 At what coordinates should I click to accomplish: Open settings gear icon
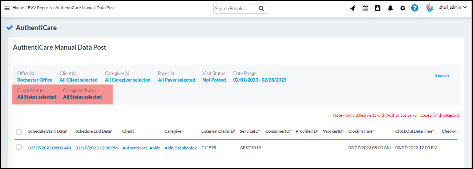point(403,8)
